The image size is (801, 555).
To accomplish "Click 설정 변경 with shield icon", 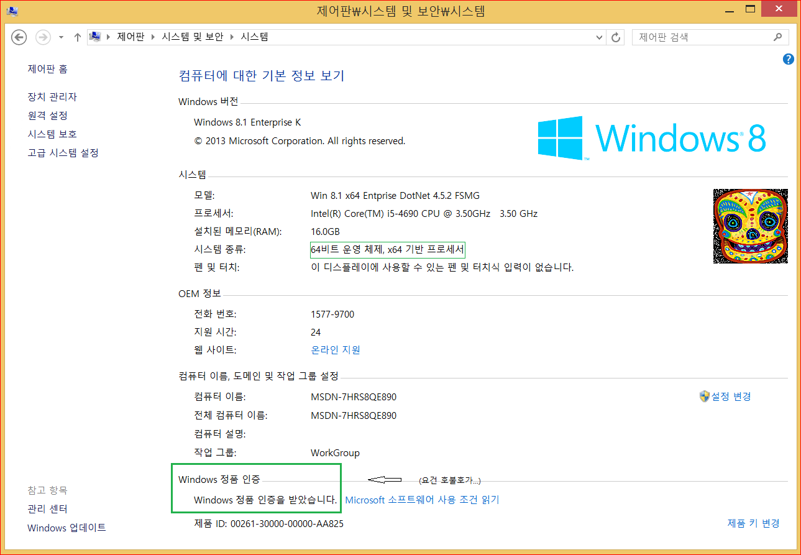I will click(x=725, y=397).
